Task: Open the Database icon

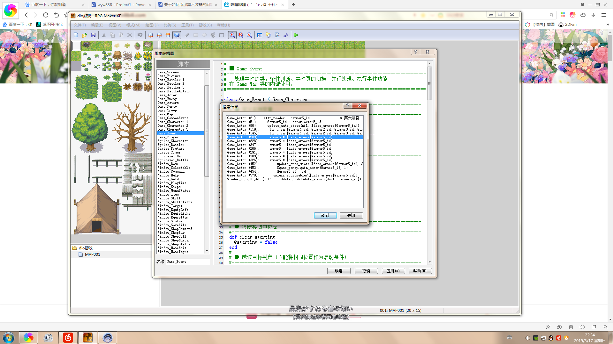Action: click(x=260, y=35)
